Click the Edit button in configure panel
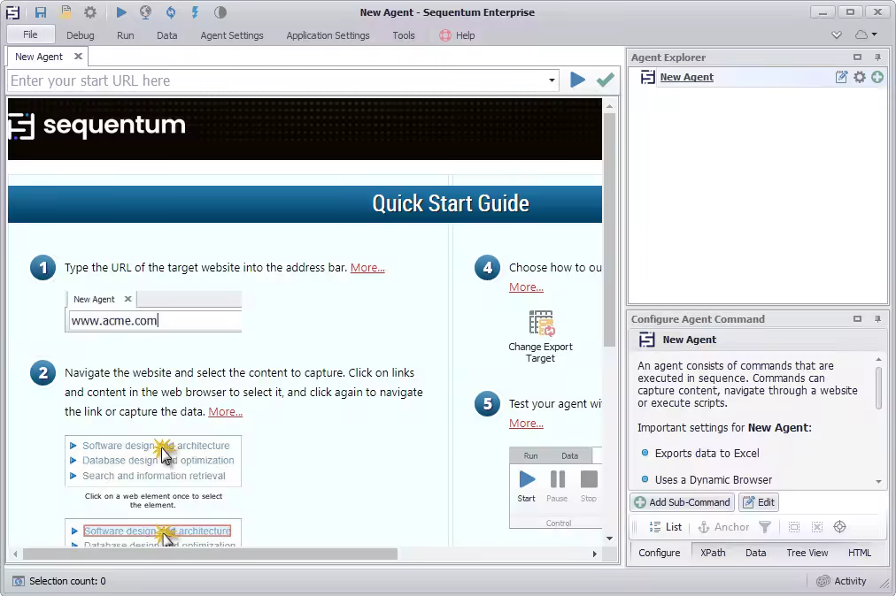This screenshot has width=896, height=596. tap(759, 502)
